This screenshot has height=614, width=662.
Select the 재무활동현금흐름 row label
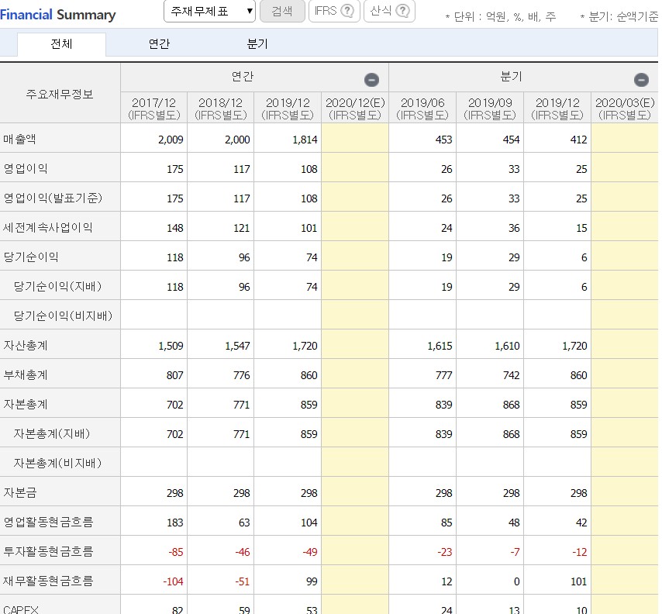click(48, 581)
